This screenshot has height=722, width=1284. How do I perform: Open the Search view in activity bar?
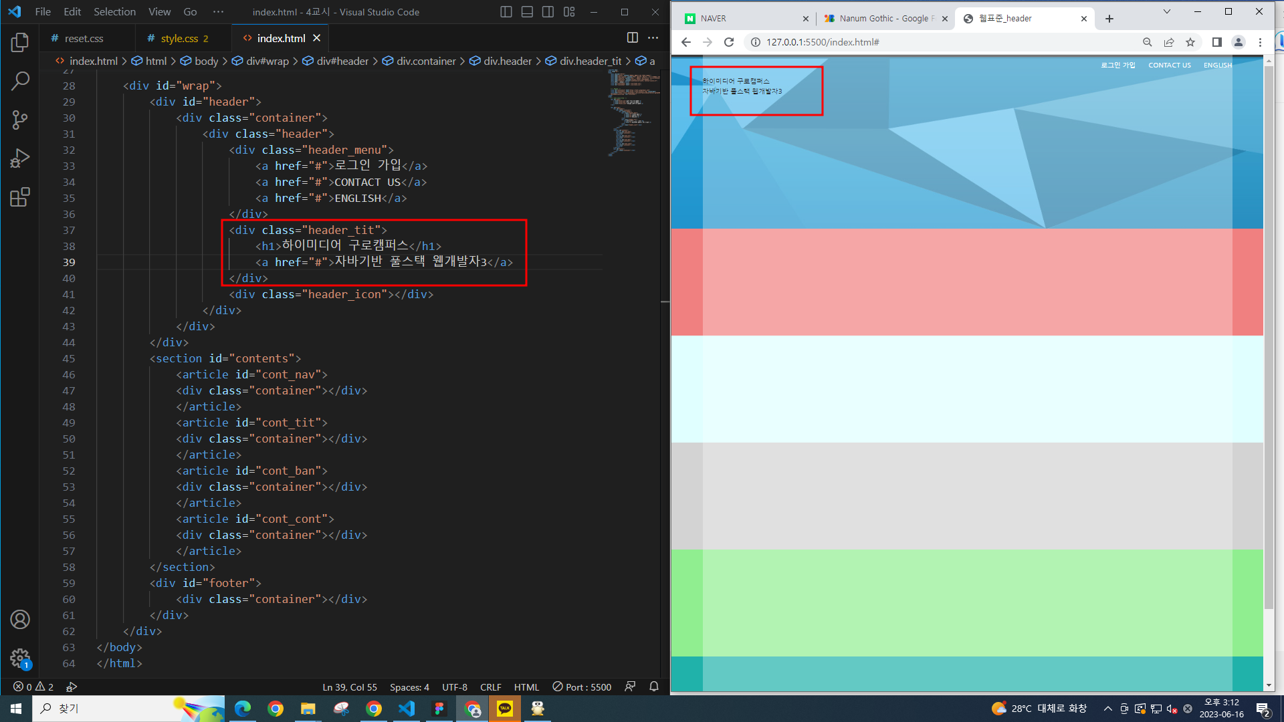click(x=20, y=82)
